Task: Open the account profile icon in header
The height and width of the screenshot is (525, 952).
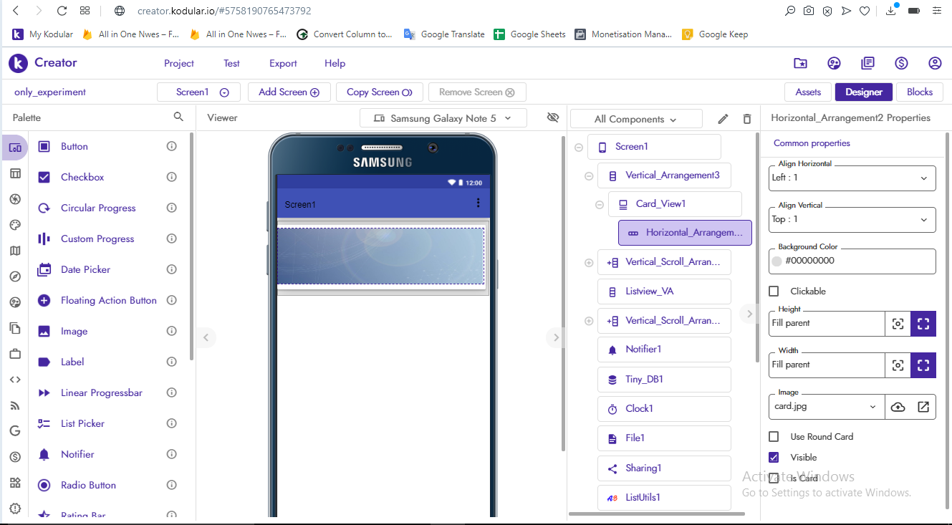Action: 935,63
